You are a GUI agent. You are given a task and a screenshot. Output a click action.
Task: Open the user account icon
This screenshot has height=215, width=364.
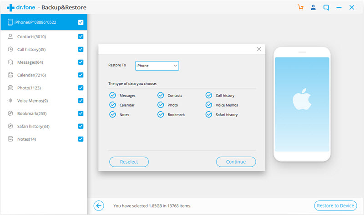click(x=313, y=7)
